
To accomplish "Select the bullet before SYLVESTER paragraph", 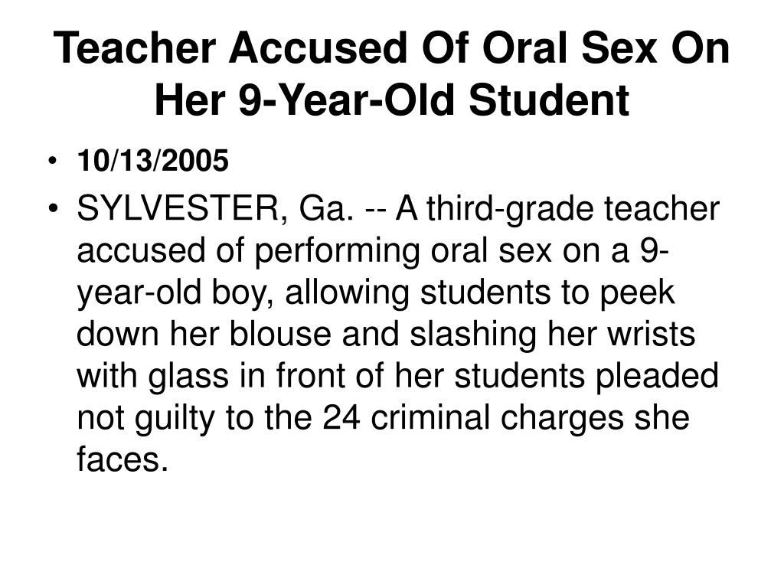I will (53, 207).
